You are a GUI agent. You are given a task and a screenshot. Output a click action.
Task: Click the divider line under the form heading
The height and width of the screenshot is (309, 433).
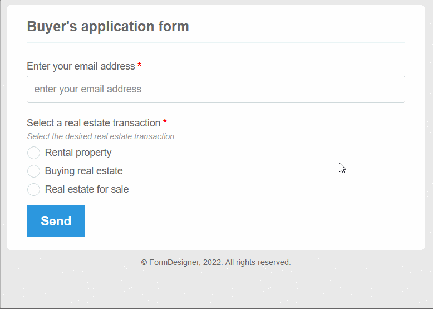pos(215,42)
